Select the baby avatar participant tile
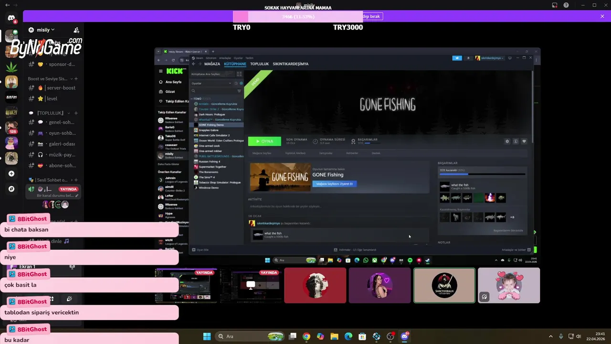The image size is (611, 344). 509,285
